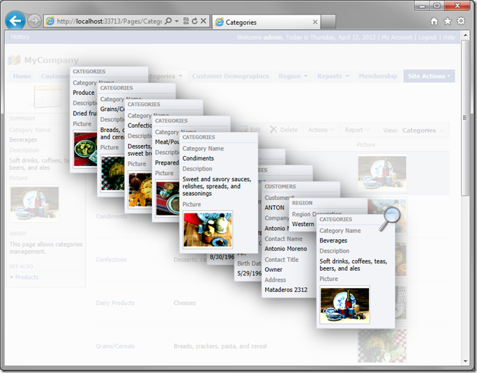Click the scrollbar up arrow
The width and height of the screenshot is (477, 373).
465,36
